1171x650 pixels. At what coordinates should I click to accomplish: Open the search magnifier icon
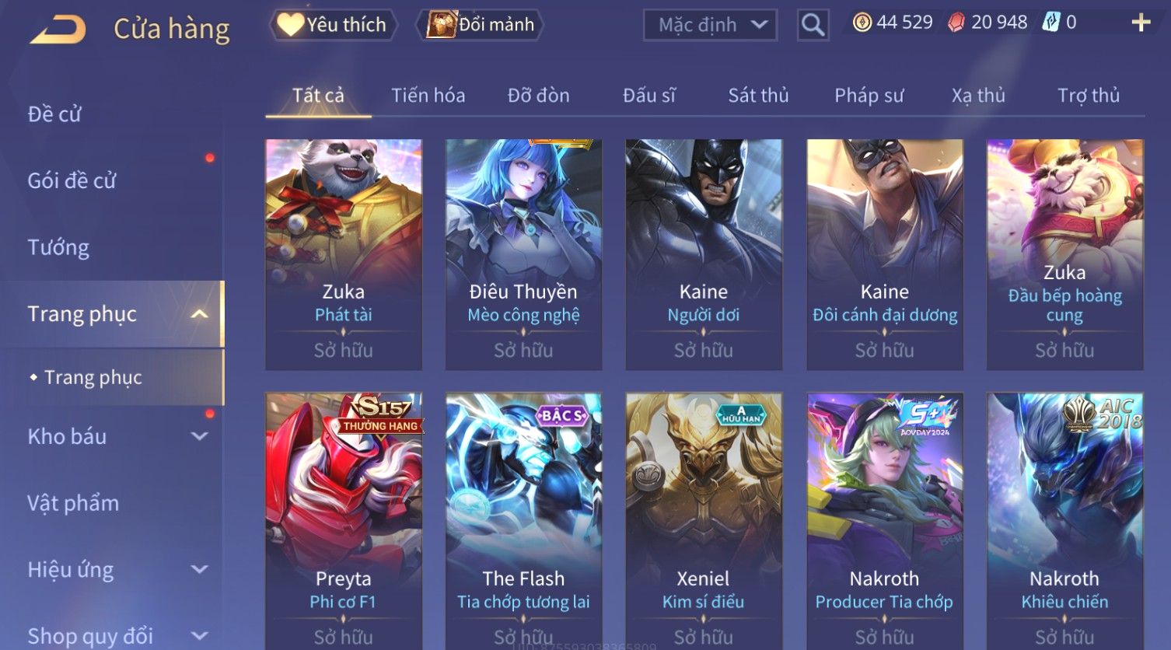click(813, 25)
